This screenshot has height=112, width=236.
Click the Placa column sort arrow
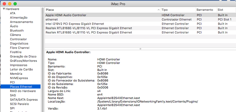pos(159,10)
